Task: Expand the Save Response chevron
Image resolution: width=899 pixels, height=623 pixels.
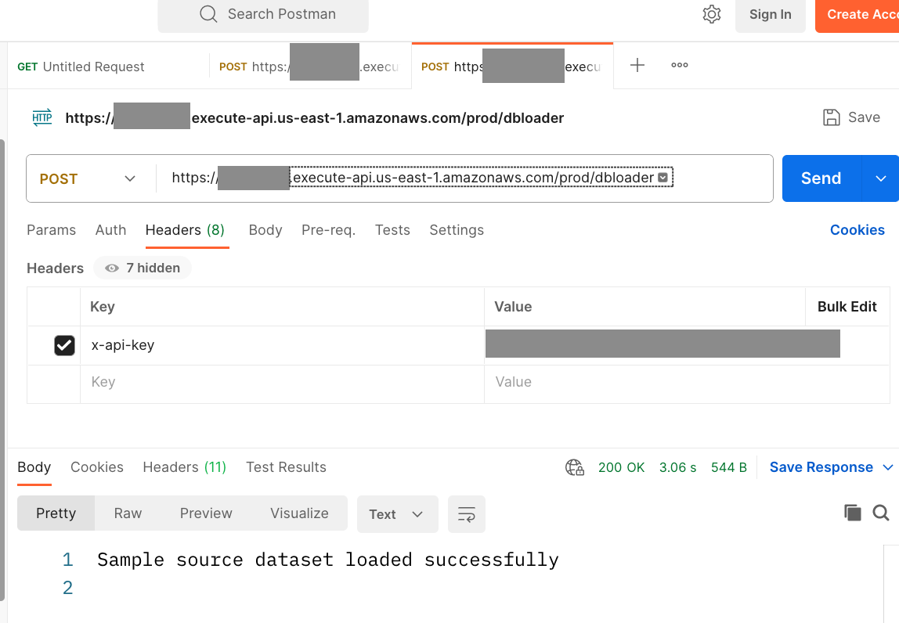Action: pos(887,468)
